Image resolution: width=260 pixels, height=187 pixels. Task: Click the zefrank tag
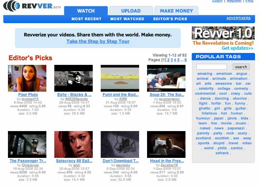coord(222,153)
